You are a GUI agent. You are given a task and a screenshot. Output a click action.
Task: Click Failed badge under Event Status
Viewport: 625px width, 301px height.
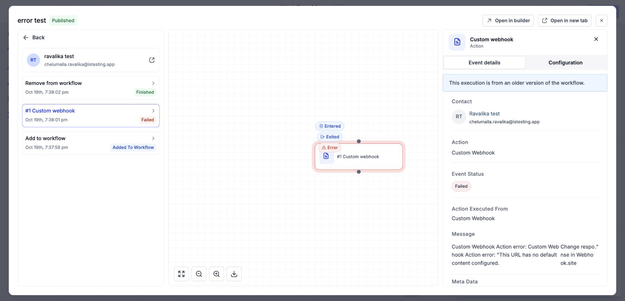coord(461,186)
